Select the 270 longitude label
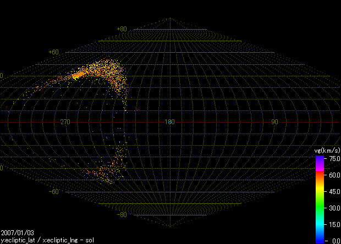This screenshot has height=244, width=341. (x=64, y=121)
